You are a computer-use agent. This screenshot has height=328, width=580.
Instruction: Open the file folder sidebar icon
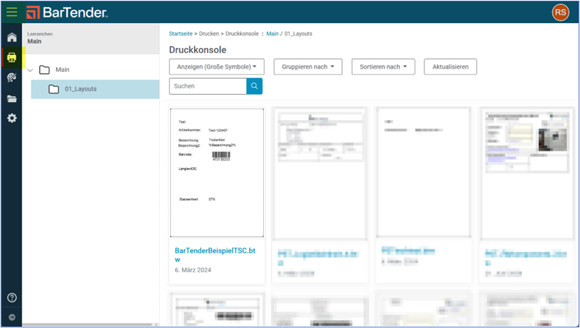coord(11,98)
